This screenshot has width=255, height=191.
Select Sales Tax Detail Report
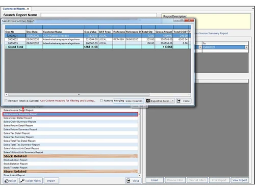(x=70, y=133)
